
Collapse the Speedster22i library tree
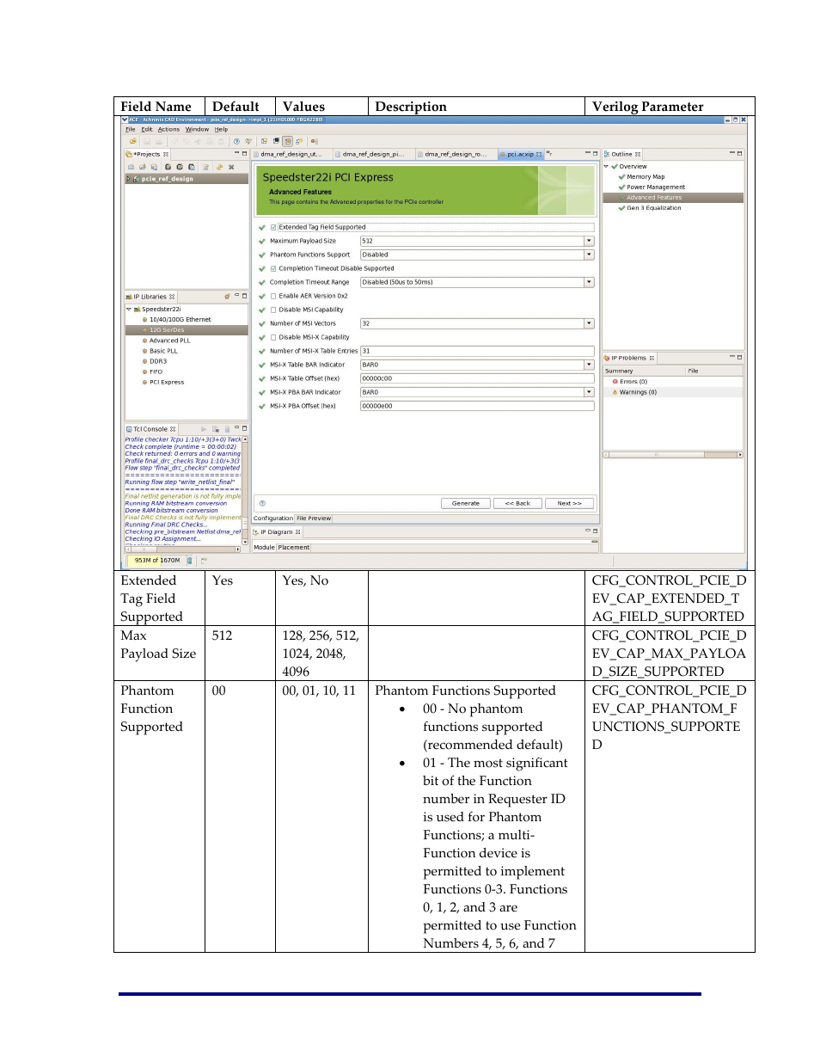click(x=129, y=309)
